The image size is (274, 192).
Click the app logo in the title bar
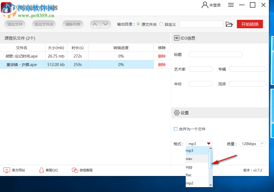point(6,8)
